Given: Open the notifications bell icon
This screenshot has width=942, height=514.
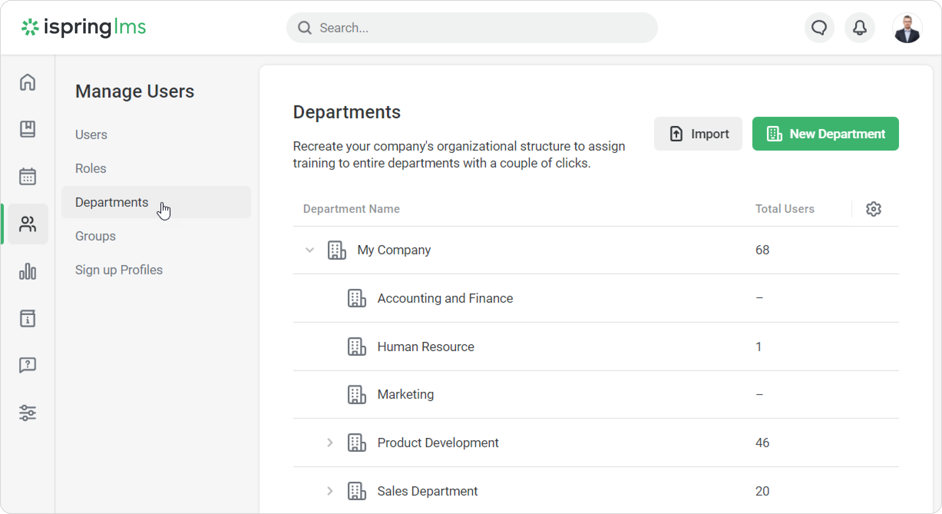Looking at the screenshot, I should (x=860, y=28).
